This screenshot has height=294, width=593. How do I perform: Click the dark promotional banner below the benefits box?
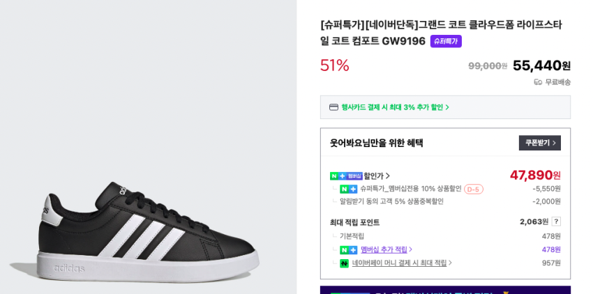click(445, 290)
